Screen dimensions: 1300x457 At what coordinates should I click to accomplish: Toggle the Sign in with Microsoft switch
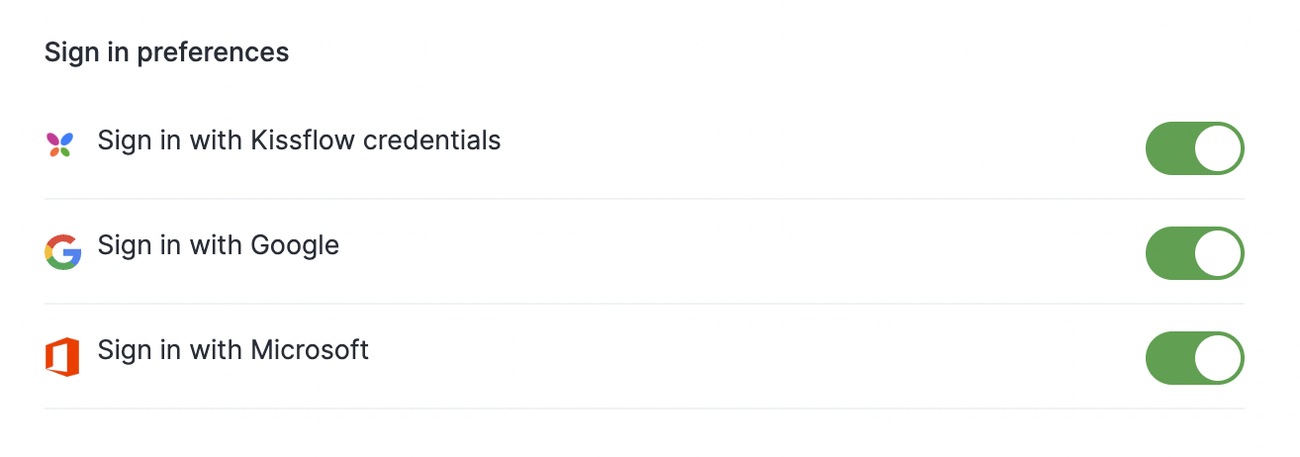click(x=1194, y=358)
